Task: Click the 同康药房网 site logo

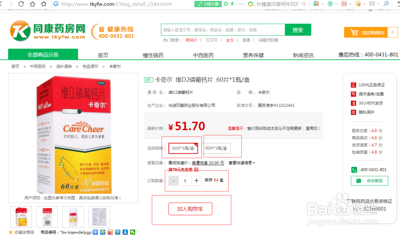Action: [48, 31]
